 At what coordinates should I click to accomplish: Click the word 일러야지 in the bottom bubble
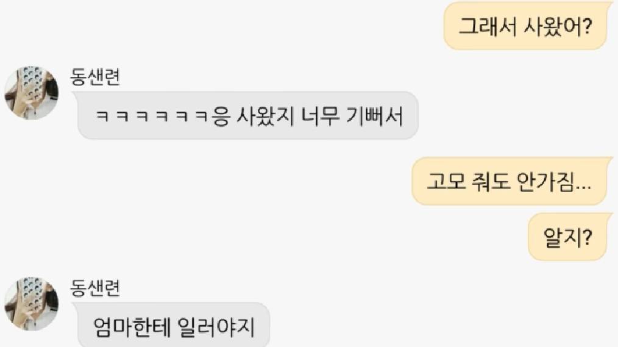click(216, 327)
